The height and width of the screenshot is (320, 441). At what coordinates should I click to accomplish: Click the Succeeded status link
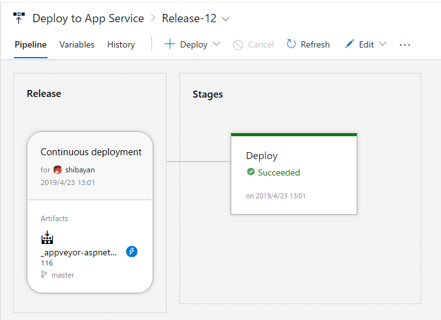[x=279, y=172]
